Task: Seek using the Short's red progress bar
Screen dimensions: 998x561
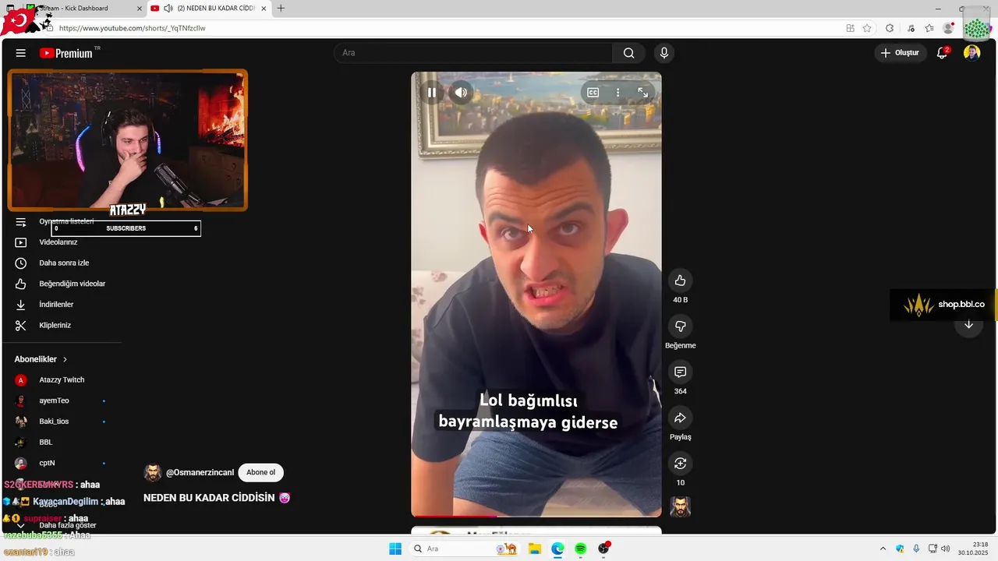Action: (536, 516)
